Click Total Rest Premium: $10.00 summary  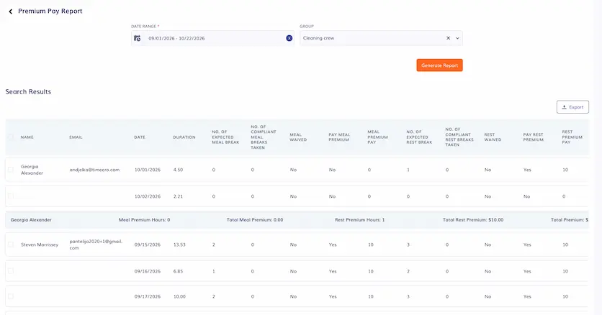(x=473, y=220)
